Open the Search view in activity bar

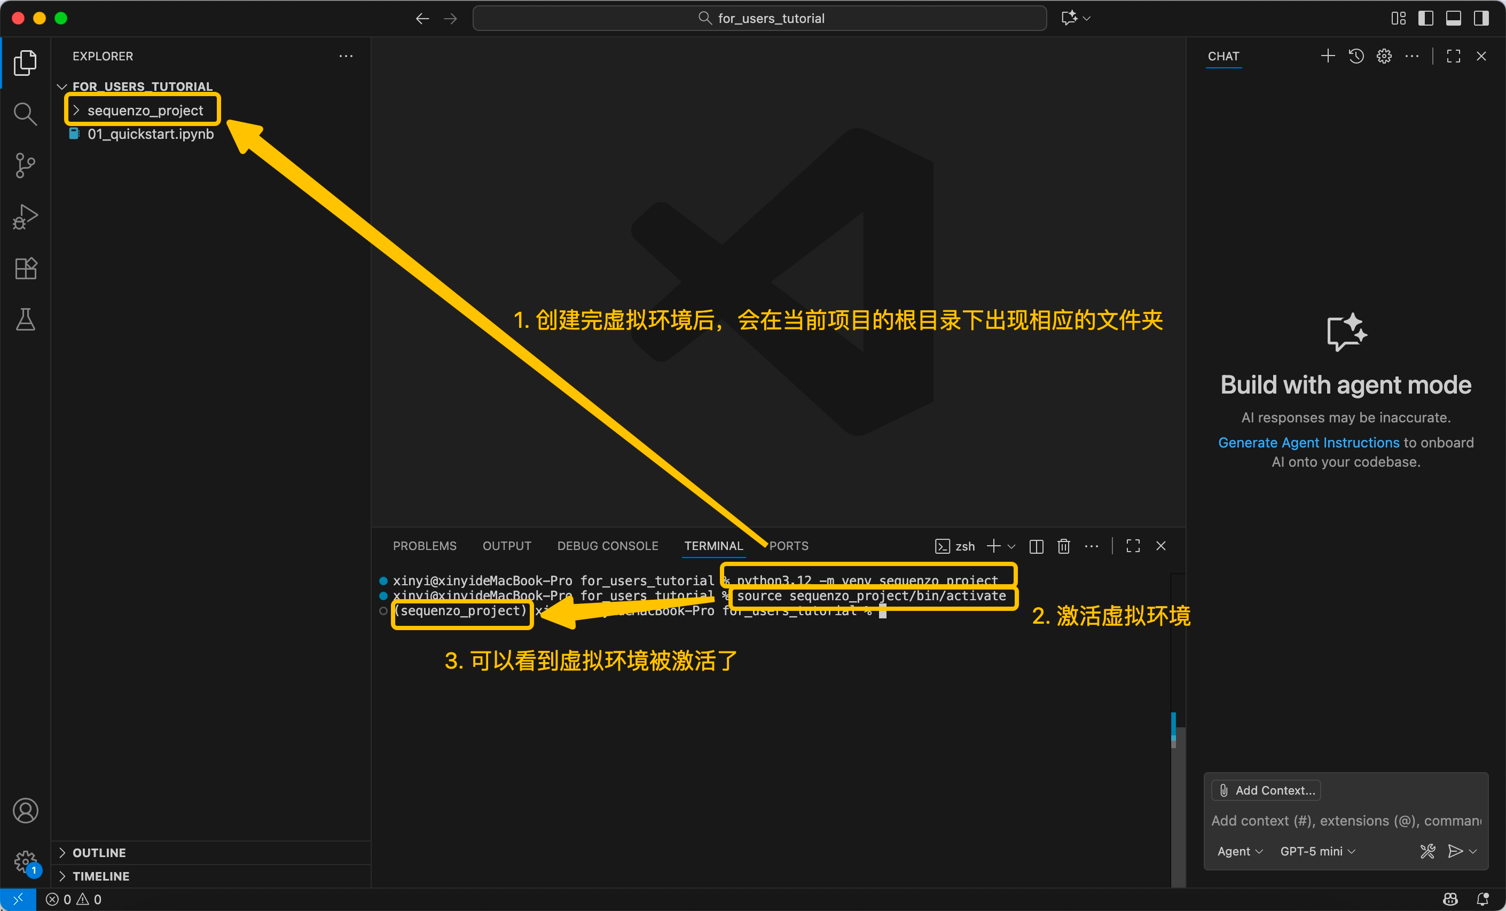(25, 114)
